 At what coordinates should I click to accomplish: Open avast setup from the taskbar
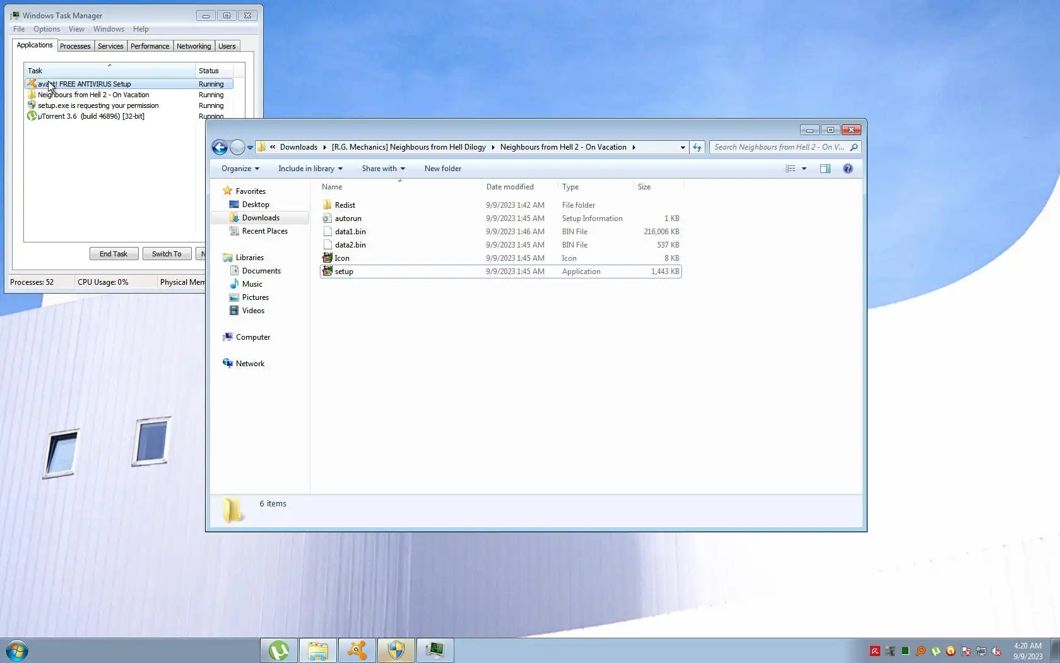pos(357,650)
